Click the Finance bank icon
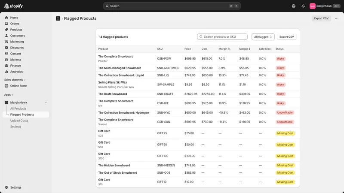Viewport: 344px width, 193px height. (x=6, y=66)
